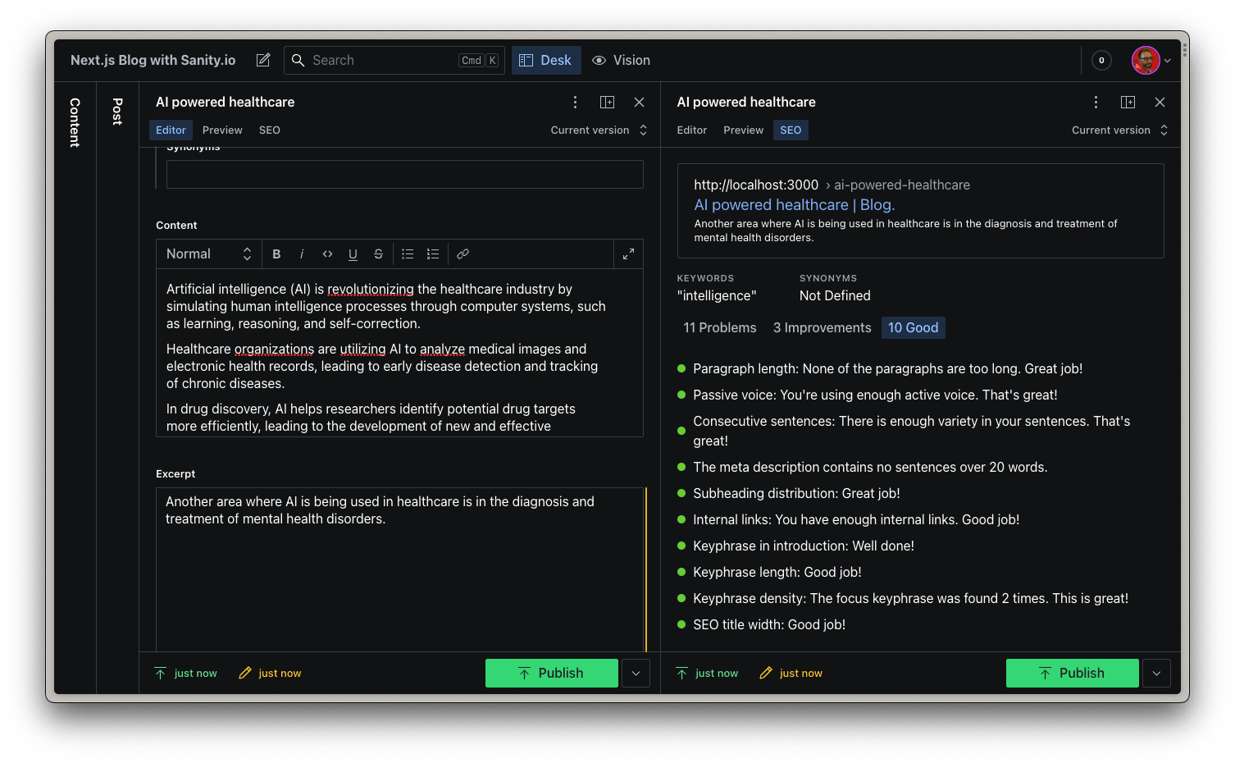Click AI powered healthcare | Blog. preview link

coord(794,204)
